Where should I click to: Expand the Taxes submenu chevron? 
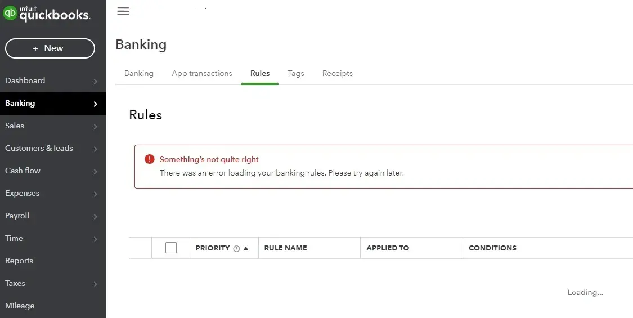(95, 284)
